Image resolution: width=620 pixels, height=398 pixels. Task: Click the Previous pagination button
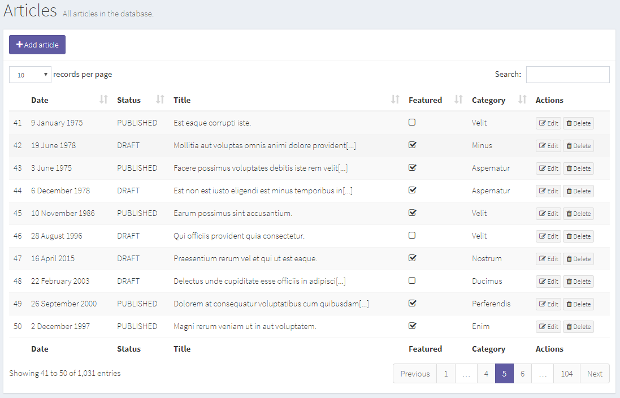coord(415,373)
